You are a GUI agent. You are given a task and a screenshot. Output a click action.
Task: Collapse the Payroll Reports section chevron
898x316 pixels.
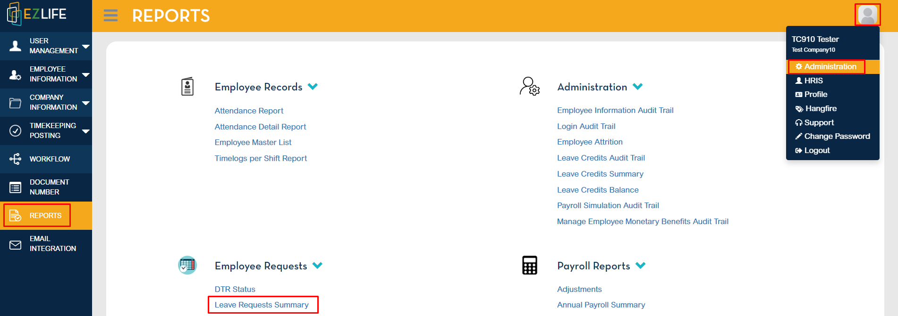click(x=640, y=266)
